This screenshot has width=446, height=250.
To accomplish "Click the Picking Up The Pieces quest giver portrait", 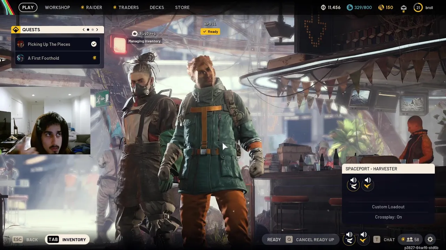I will [x=21, y=44].
